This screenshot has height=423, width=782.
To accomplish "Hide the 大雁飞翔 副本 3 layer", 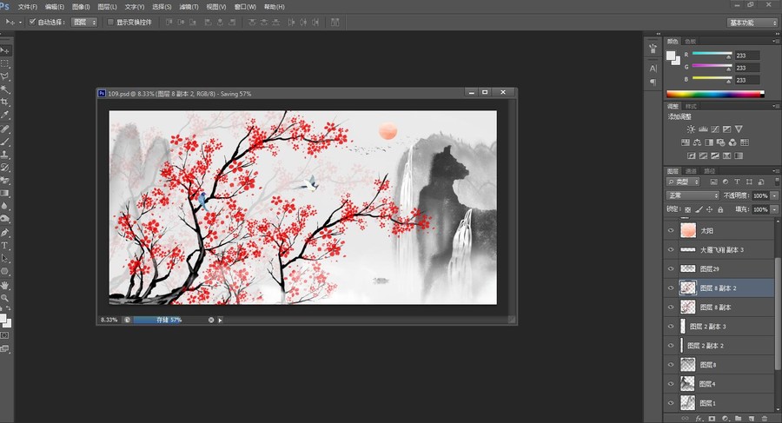I will click(671, 250).
